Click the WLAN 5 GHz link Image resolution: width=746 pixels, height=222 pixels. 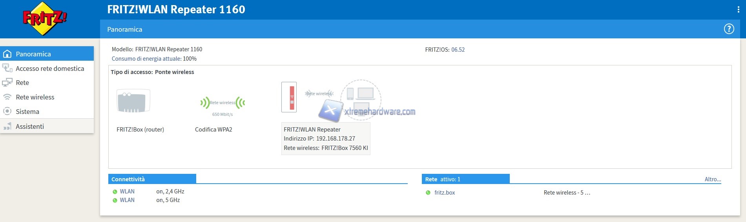point(127,200)
